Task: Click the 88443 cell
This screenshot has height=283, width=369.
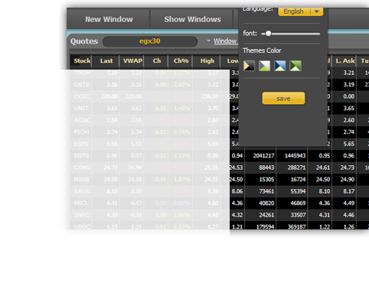Action: click(260, 168)
